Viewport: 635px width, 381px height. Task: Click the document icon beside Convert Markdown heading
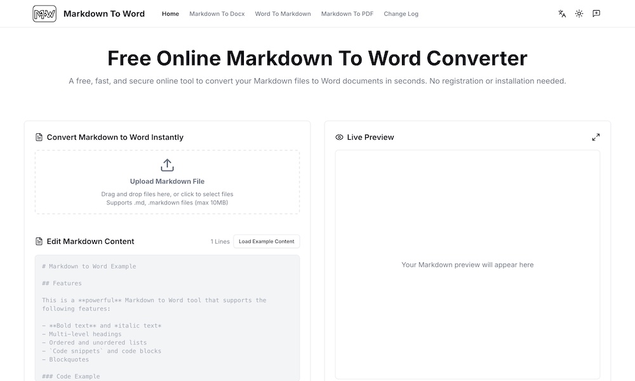coord(38,137)
